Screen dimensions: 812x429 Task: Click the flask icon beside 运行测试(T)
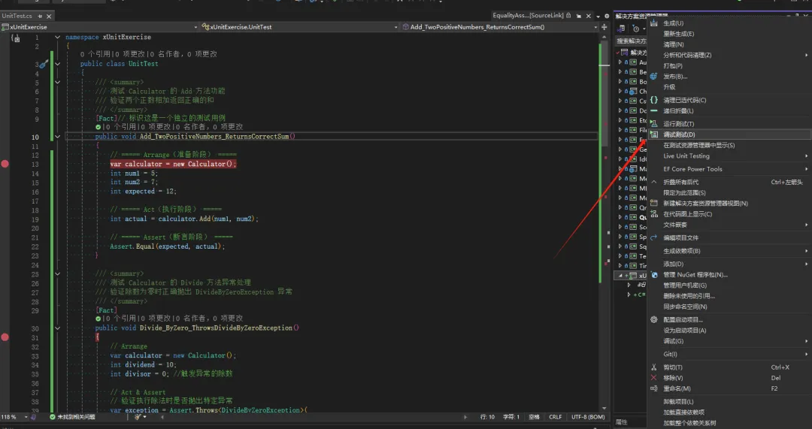654,124
